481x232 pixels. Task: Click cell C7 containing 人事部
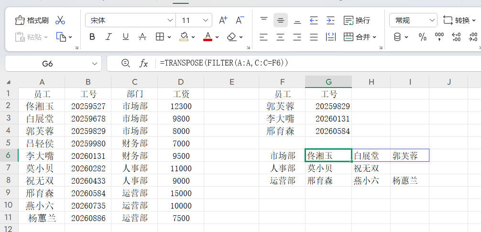(x=134, y=168)
